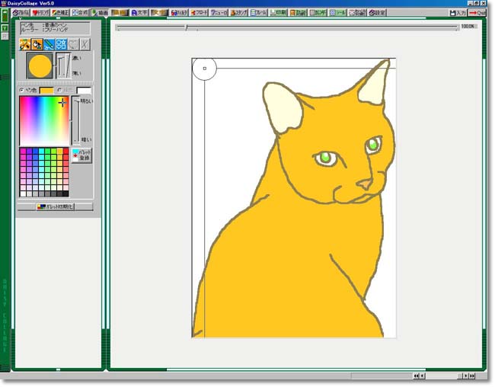Click the パレット登録 register palette button

(x=82, y=155)
